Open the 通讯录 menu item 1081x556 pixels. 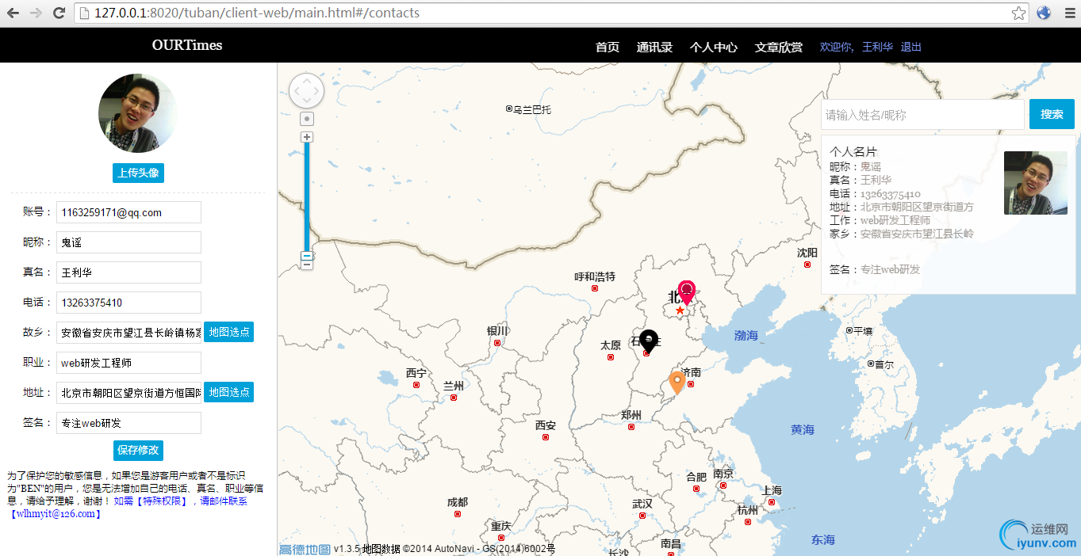tap(654, 47)
